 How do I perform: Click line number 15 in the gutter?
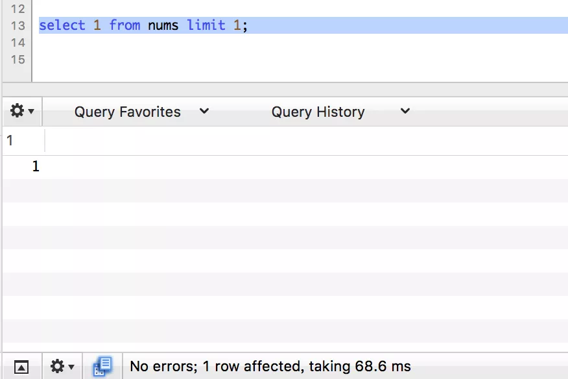point(18,60)
